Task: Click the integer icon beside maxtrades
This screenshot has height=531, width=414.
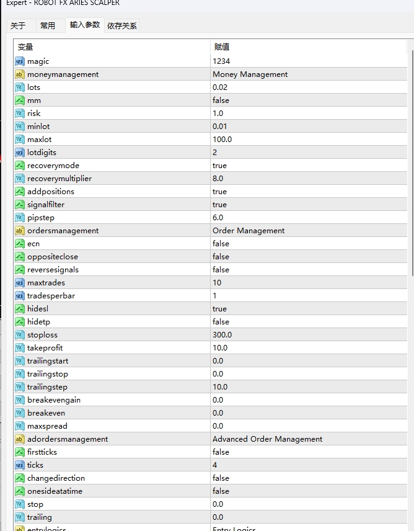Action: [19, 283]
